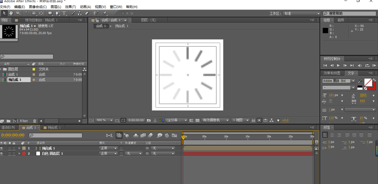378x184 pixels.
Task: Toggle preserve transparency box on 预合成 1 row
Action: point(121,148)
